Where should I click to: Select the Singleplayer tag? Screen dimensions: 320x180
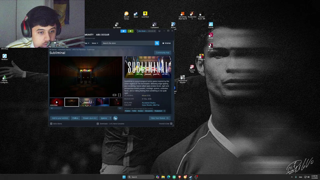click(158, 111)
